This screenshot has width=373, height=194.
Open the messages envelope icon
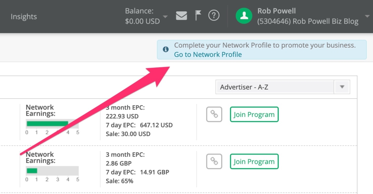click(x=181, y=16)
